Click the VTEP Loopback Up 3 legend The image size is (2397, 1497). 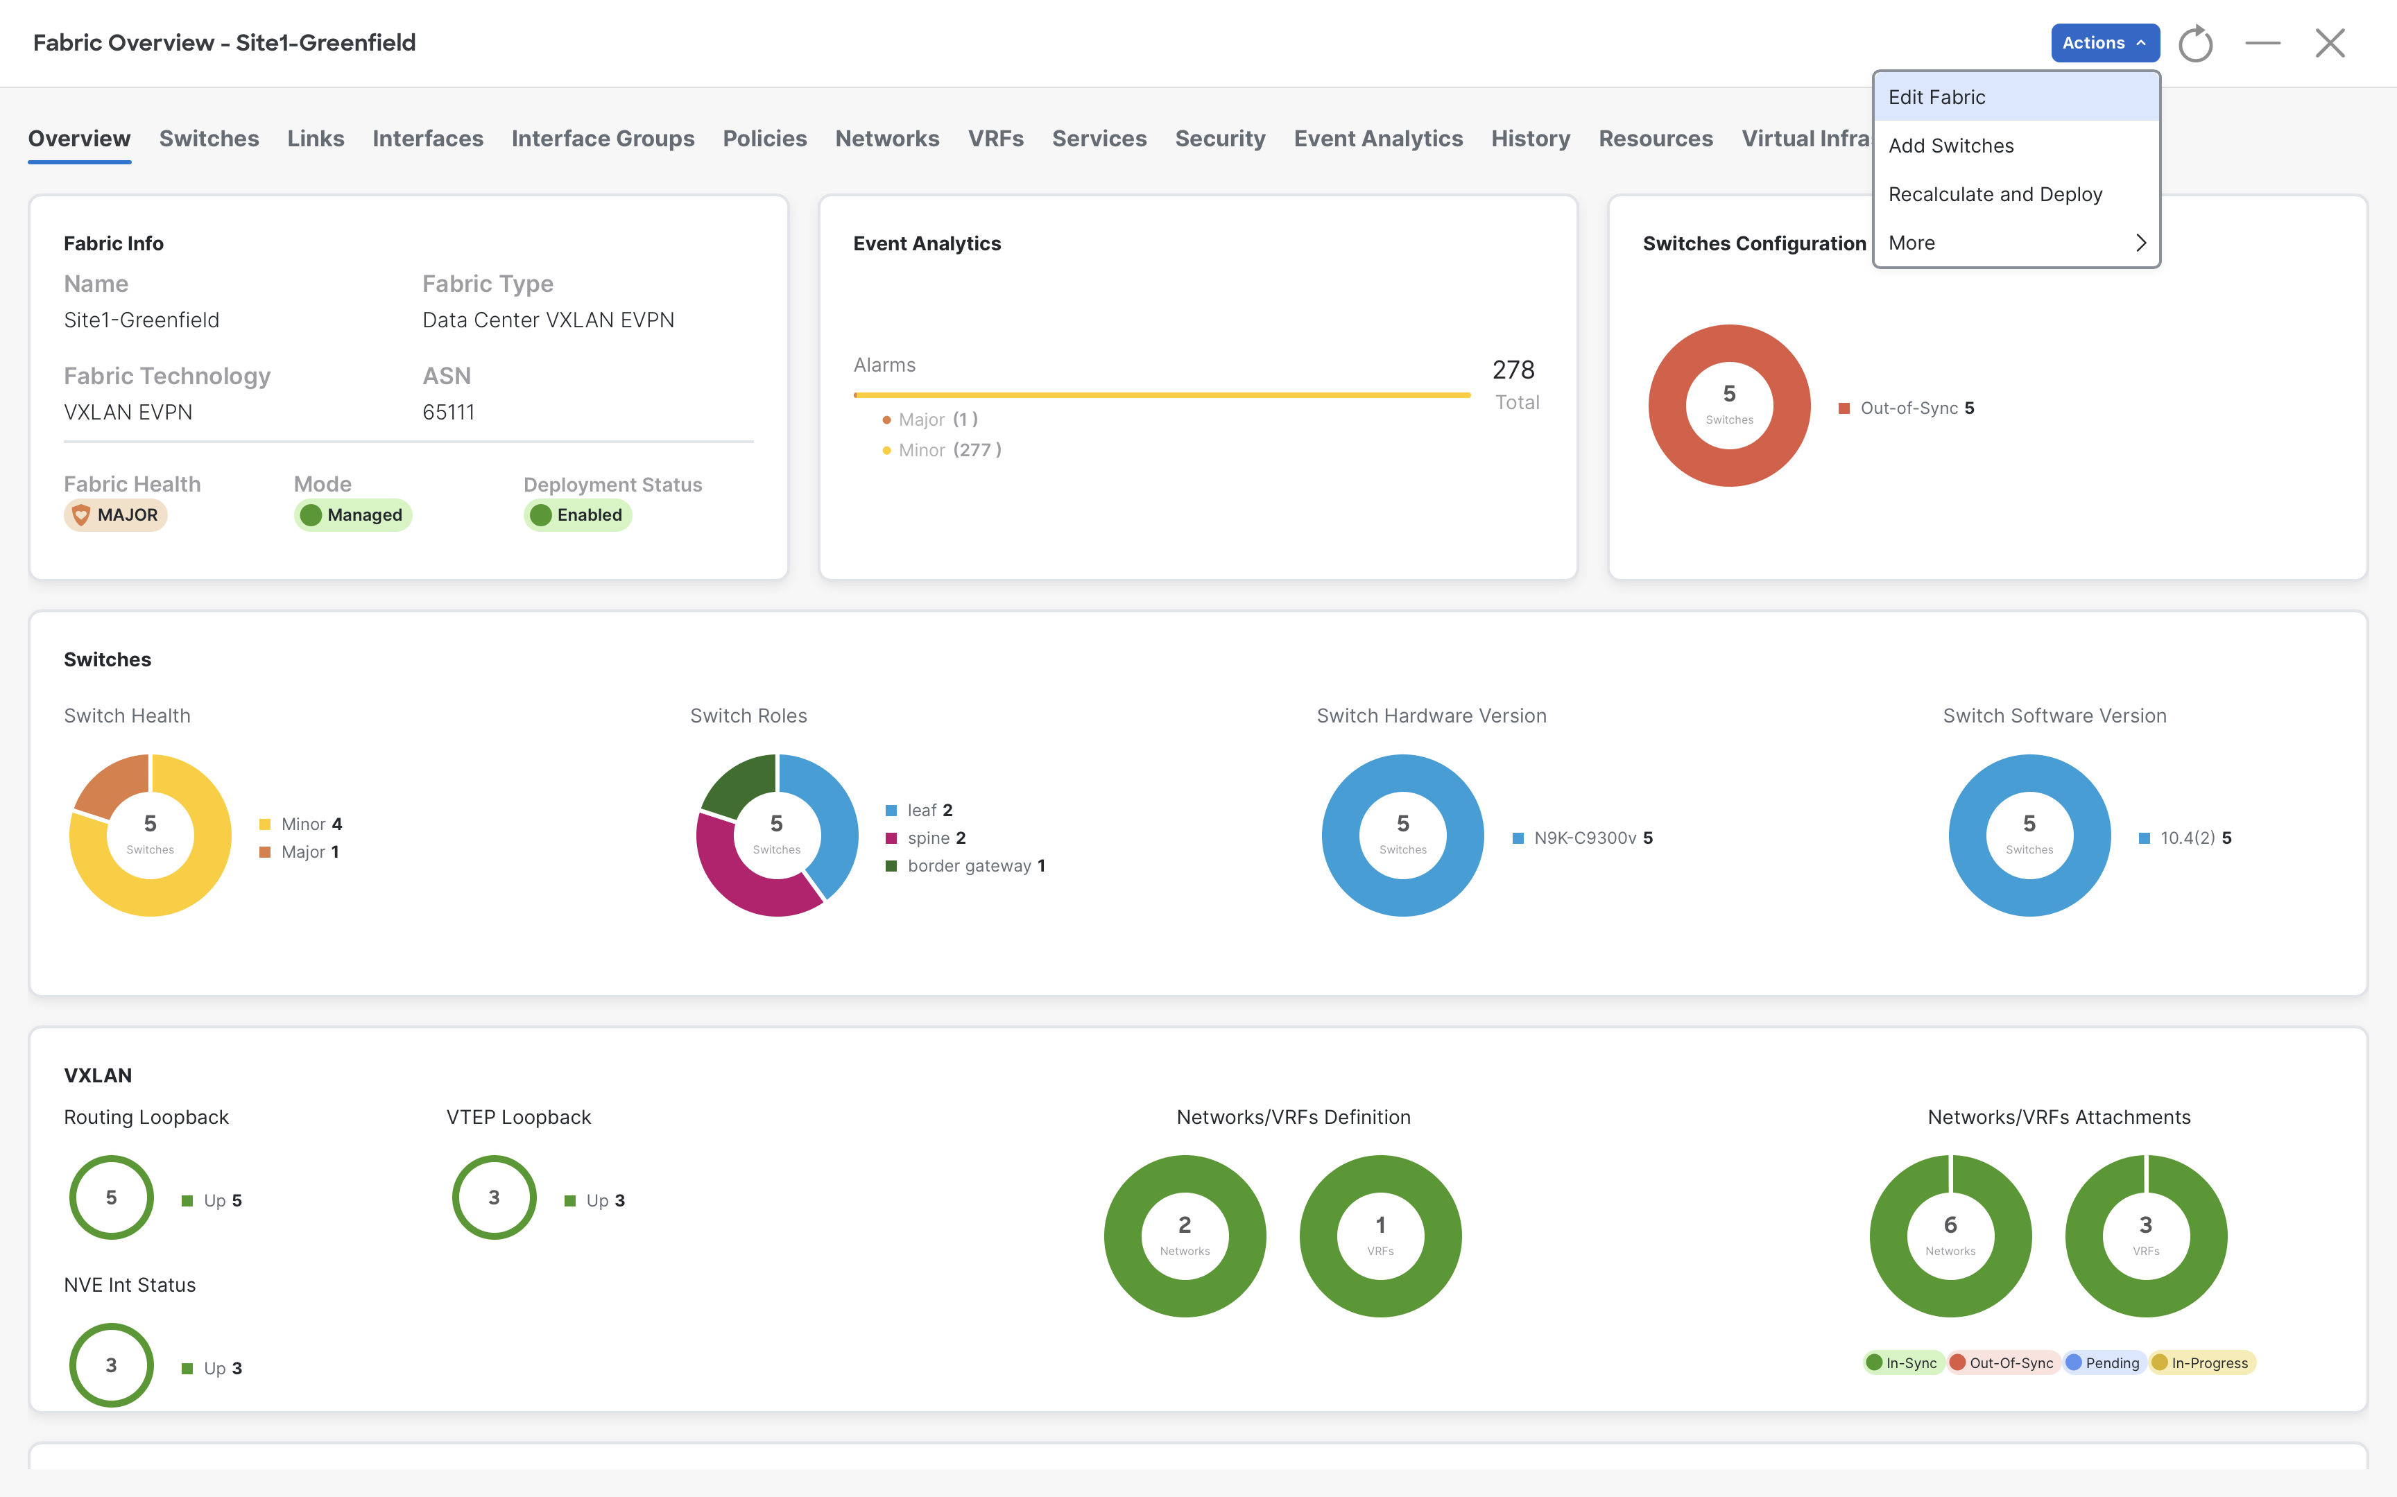(x=595, y=1201)
